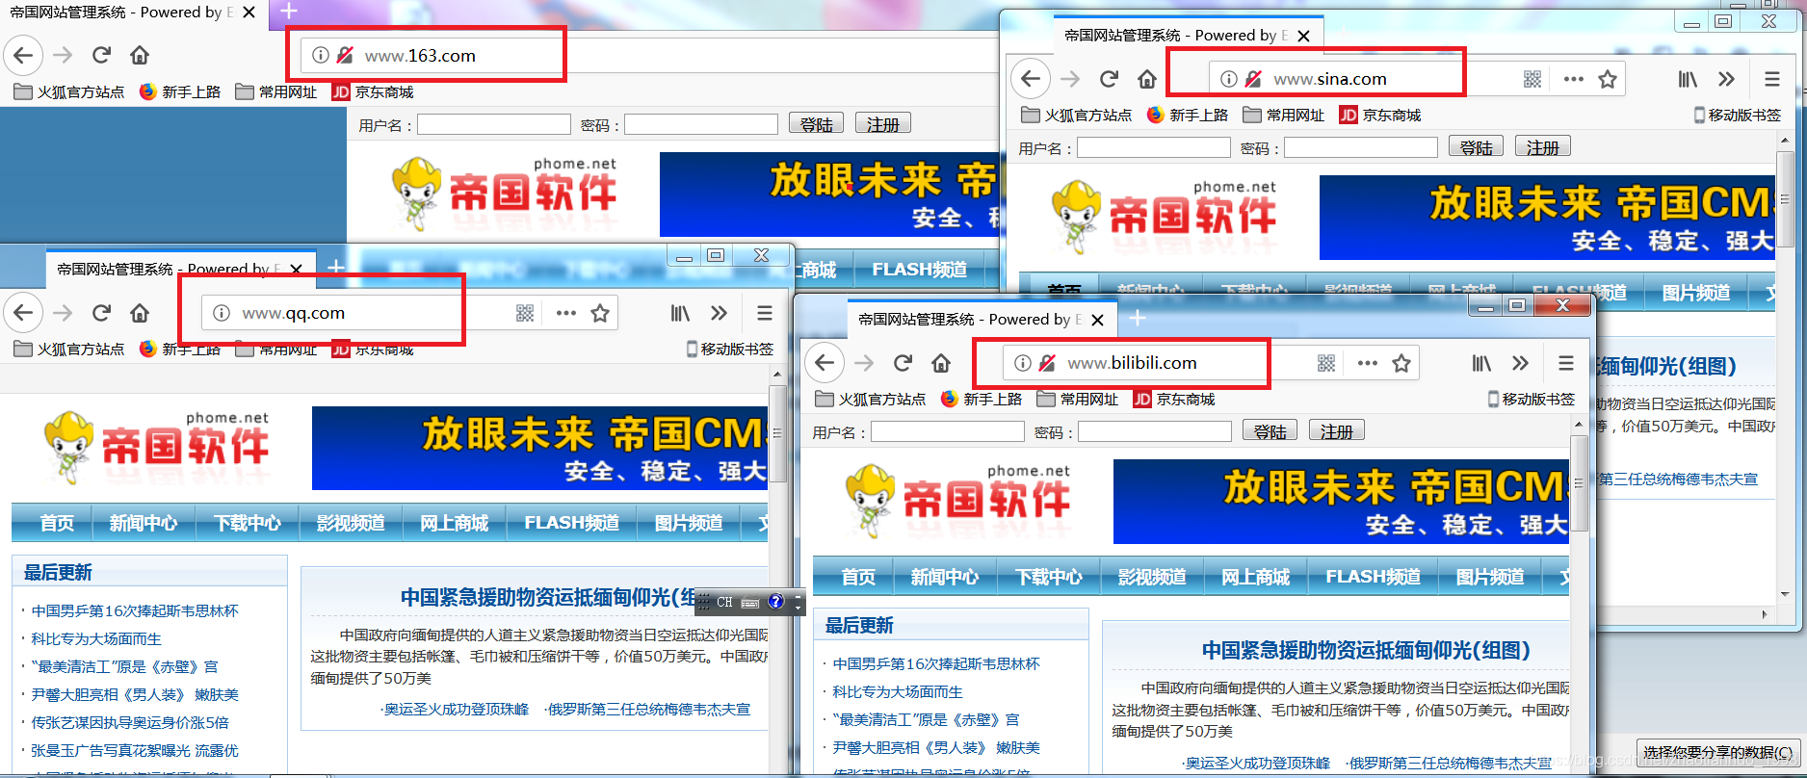The width and height of the screenshot is (1807, 778).
Task: Open library icon in the sina.com window
Action: [x=1688, y=79]
